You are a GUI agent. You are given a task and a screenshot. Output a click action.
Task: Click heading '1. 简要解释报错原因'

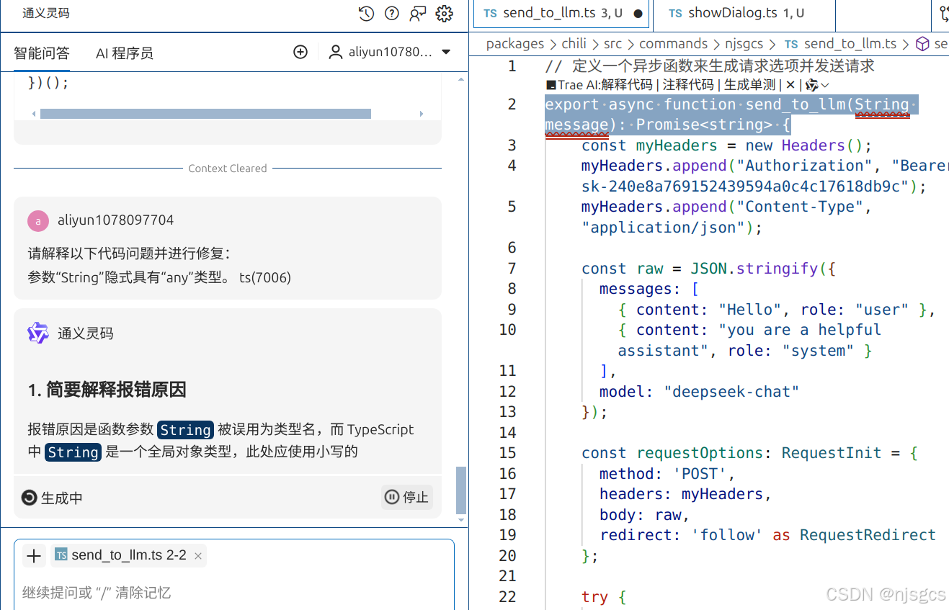tap(107, 390)
